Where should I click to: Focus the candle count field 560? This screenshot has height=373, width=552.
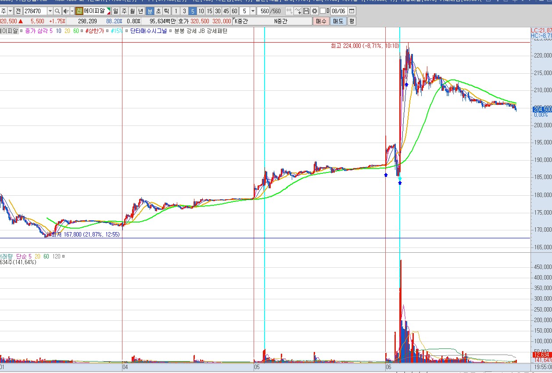(264, 11)
